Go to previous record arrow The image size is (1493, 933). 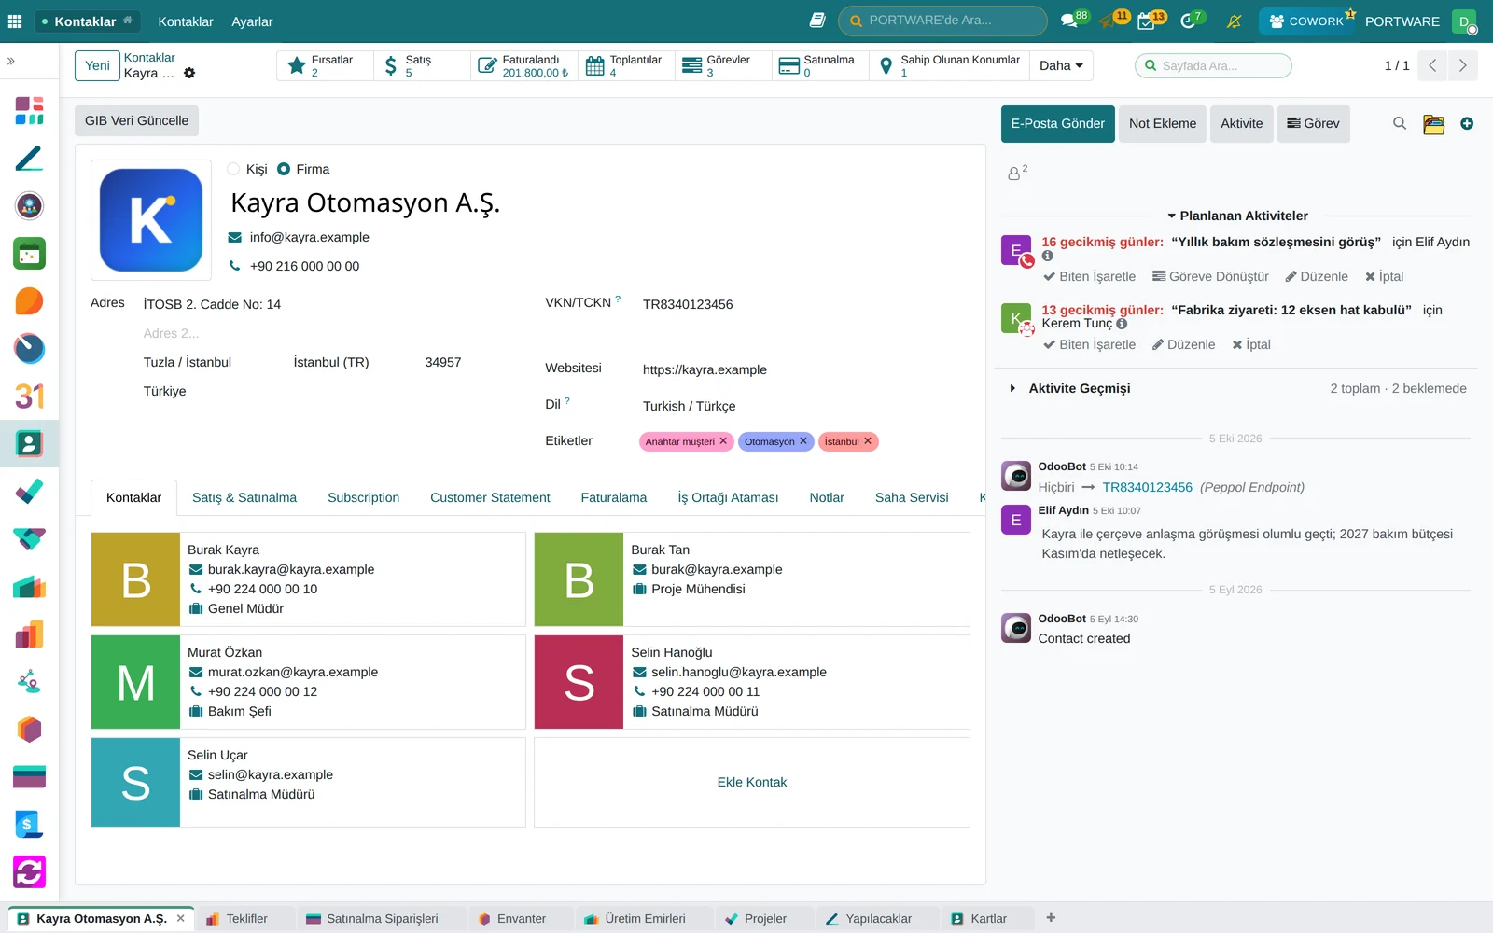point(1432,65)
